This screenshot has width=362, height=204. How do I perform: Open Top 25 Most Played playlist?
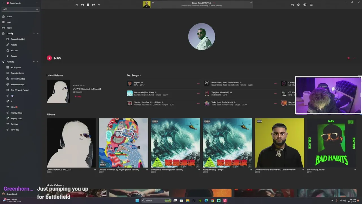coord(20,90)
